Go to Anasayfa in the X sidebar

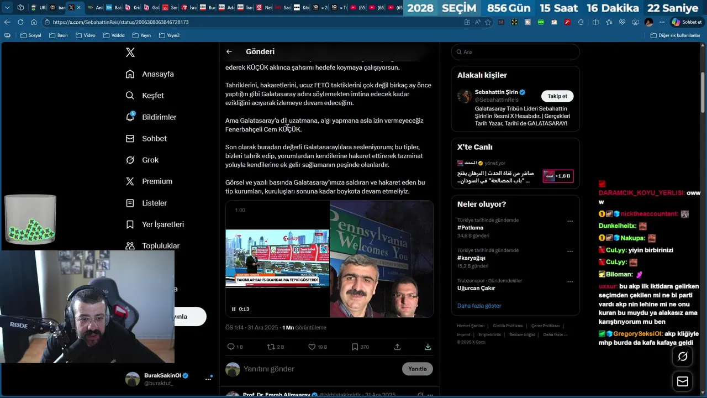[150, 74]
